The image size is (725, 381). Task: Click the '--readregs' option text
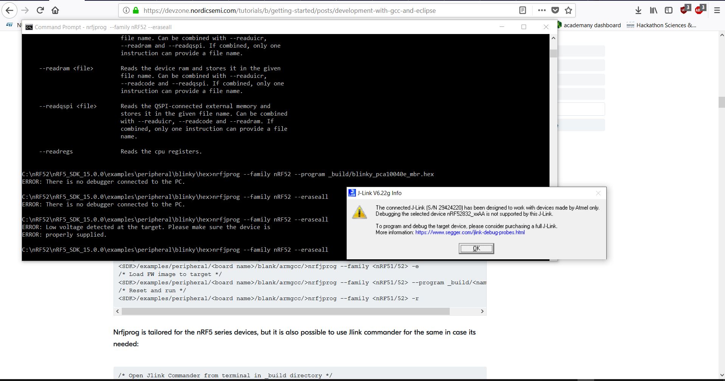(56, 152)
